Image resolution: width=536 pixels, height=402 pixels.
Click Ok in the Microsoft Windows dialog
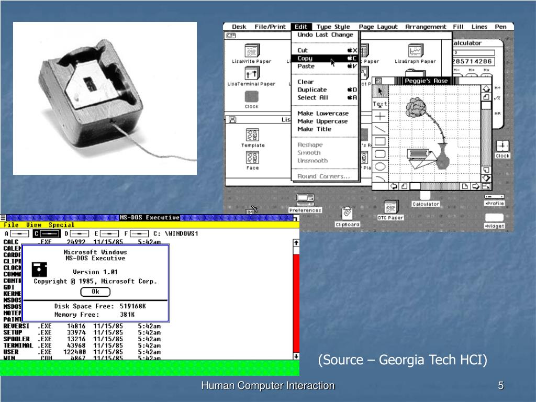point(95,292)
